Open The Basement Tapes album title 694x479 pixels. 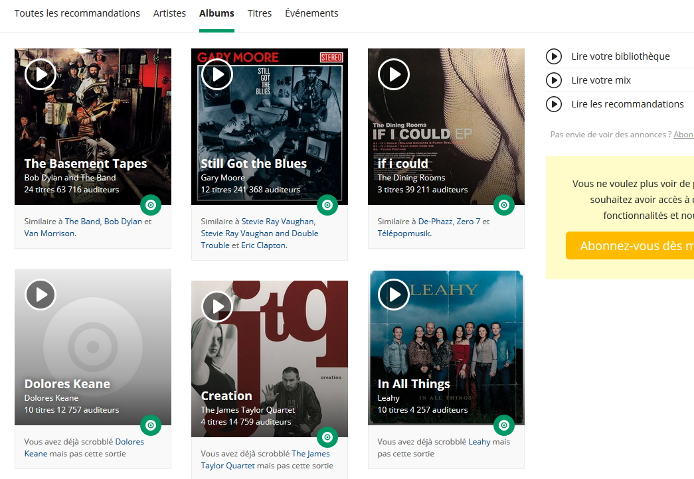[86, 164]
